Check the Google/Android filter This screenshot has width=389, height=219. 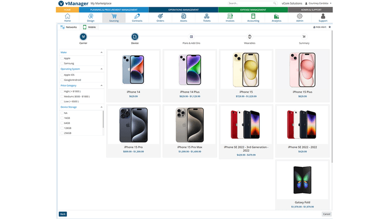[x=62, y=80]
